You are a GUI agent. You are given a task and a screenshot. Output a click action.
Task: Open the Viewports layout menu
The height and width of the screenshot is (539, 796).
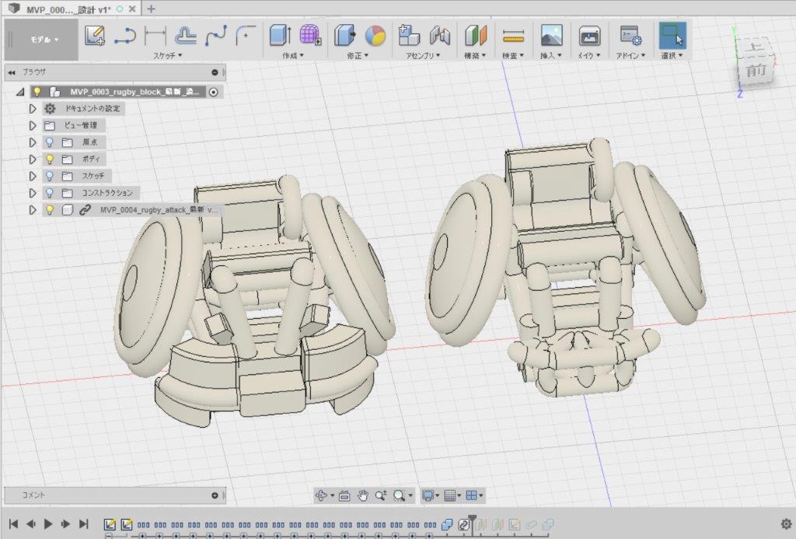(472, 495)
